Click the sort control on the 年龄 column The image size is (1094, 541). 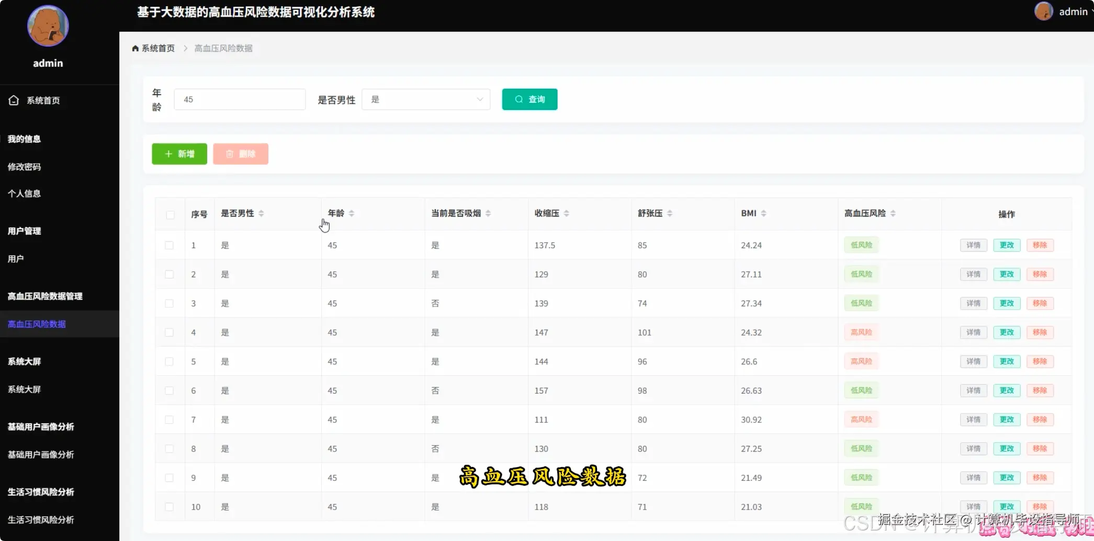[351, 213]
